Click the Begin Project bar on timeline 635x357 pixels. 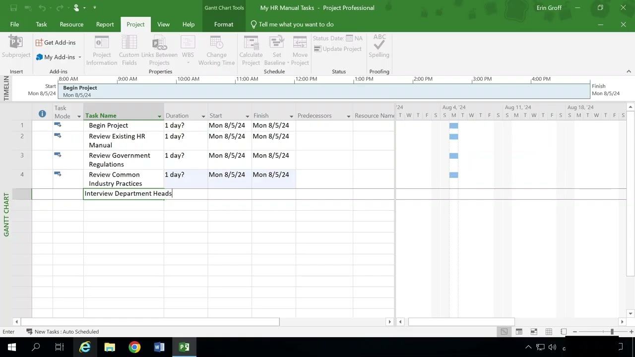pos(324,91)
